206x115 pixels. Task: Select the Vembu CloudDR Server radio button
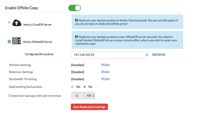click(x=10, y=22)
